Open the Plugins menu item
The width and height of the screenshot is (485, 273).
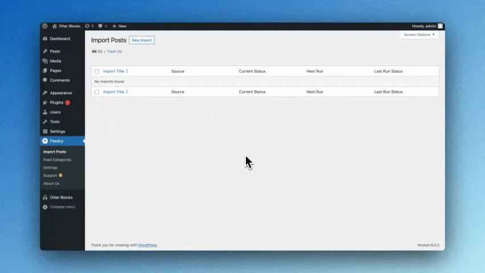[x=56, y=102]
